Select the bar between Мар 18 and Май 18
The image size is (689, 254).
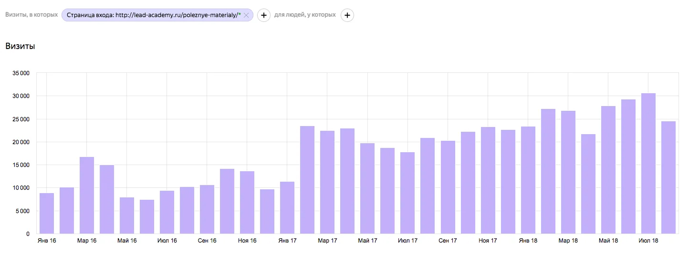[x=588, y=184]
